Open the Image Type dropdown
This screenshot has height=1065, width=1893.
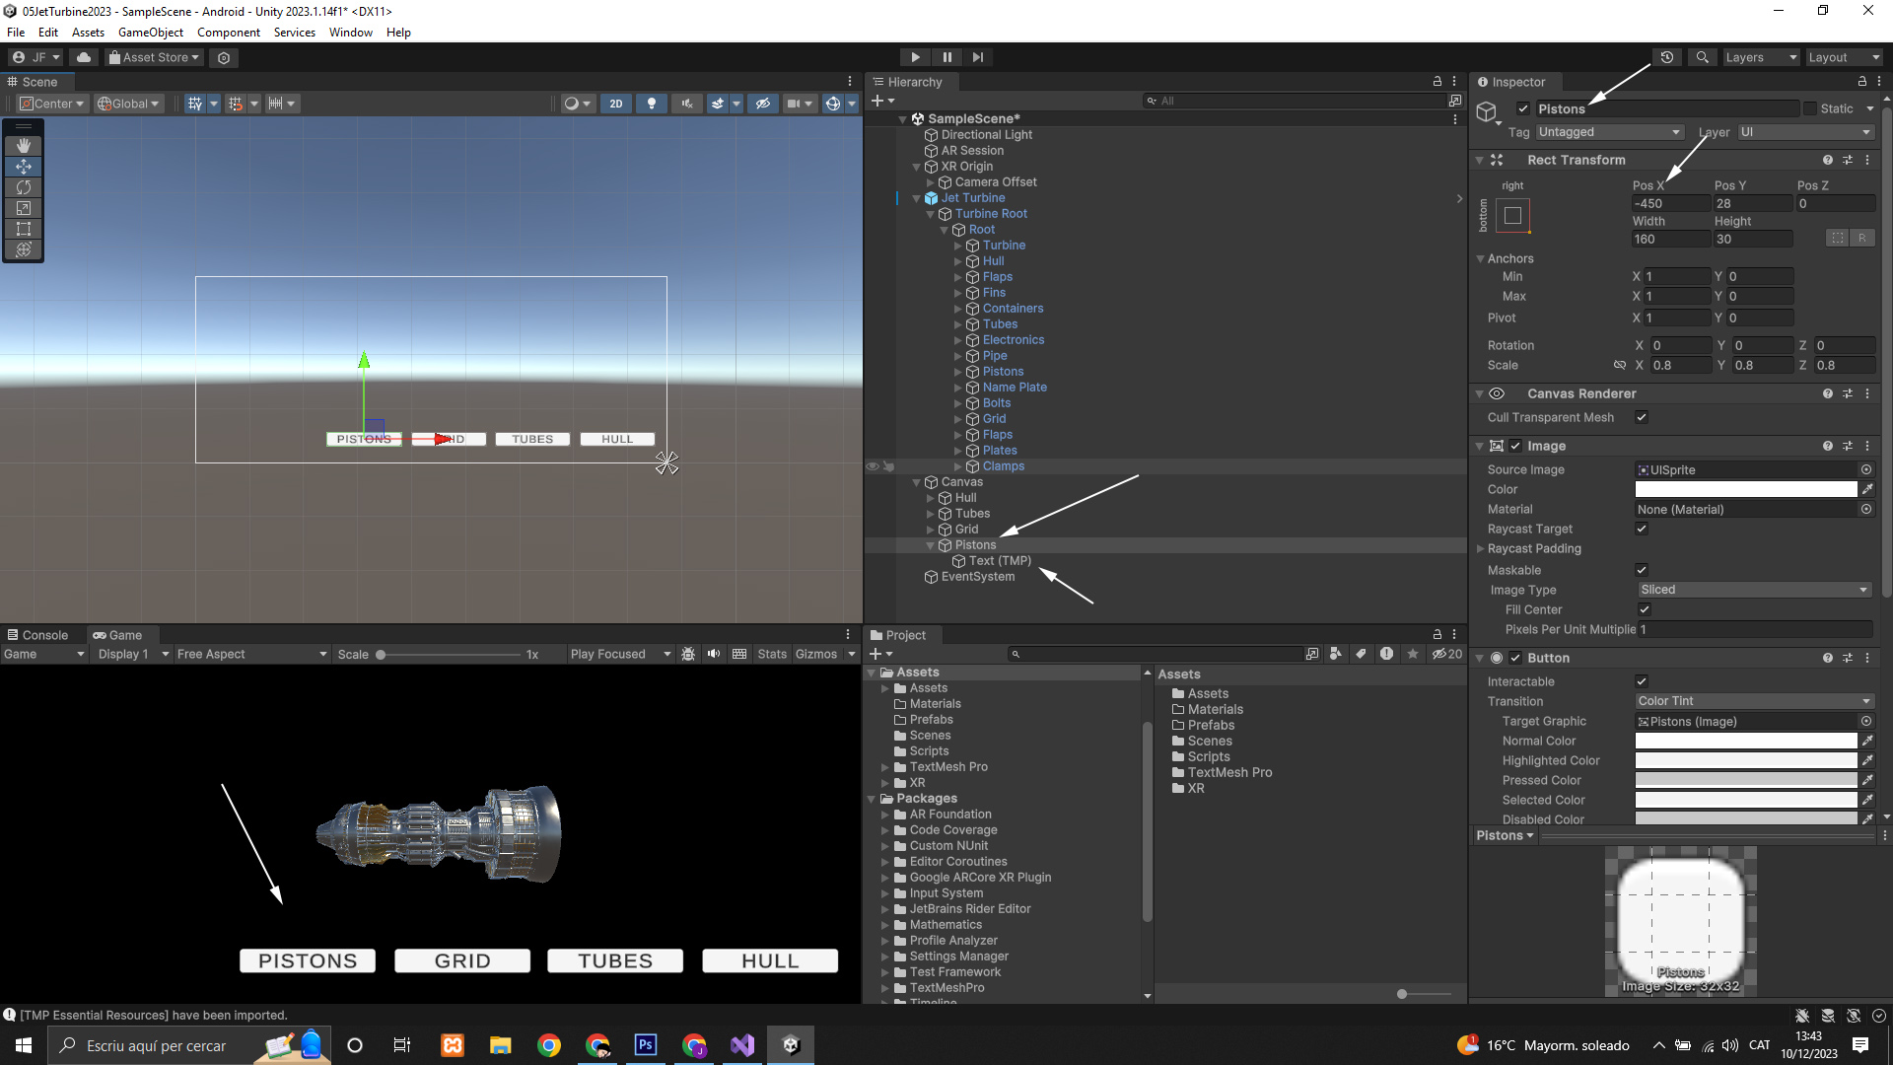coord(1753,590)
